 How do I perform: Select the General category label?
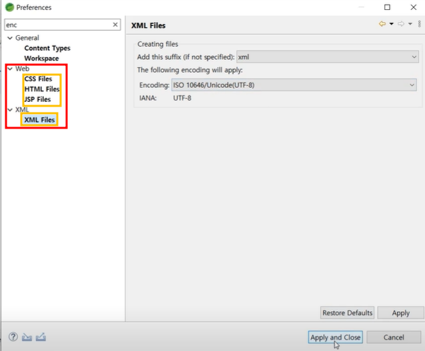tap(27, 38)
